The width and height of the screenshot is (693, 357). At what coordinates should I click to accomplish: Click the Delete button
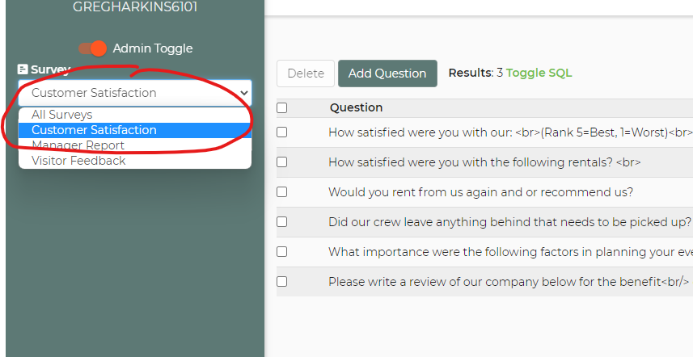(x=306, y=73)
